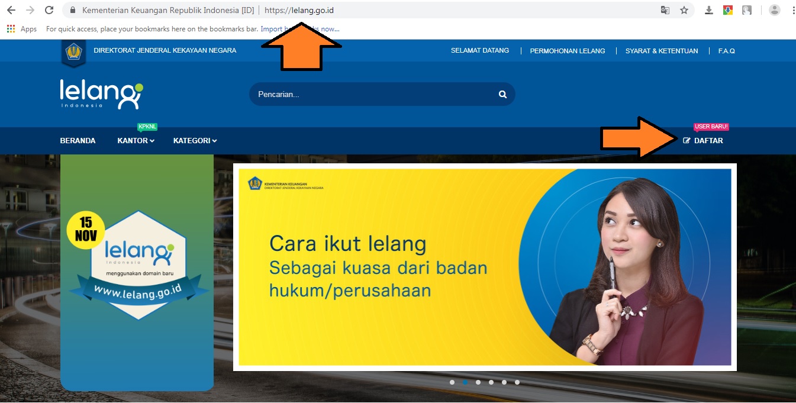Click the Downloads icon in the toolbar
Screen dimensions: 796x403
pyautogui.click(x=709, y=10)
